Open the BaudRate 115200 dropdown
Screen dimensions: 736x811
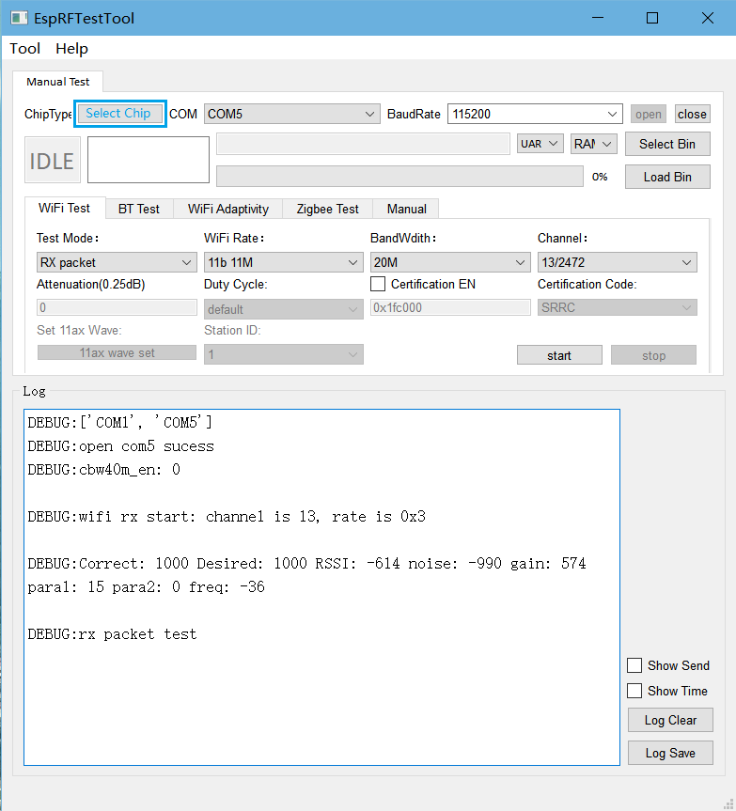[x=535, y=114]
